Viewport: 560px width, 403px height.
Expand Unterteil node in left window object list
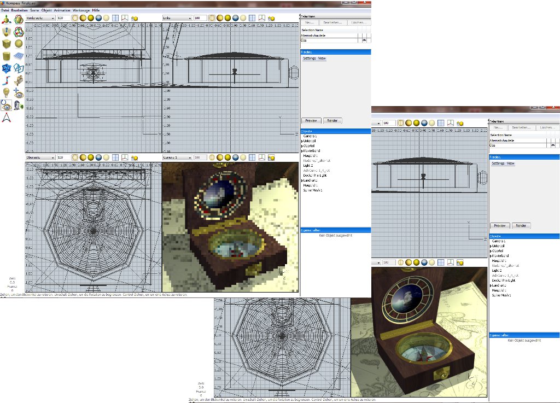[302, 142]
